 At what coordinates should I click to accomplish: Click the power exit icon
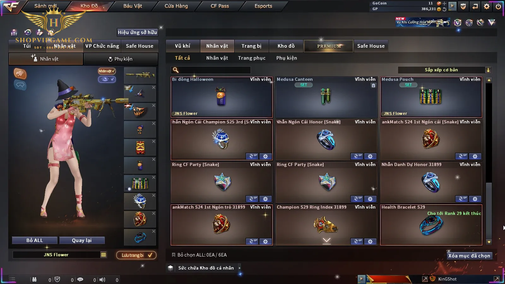[x=498, y=6]
